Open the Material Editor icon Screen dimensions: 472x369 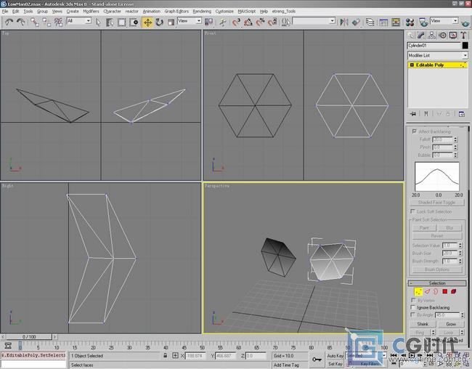(x=410, y=22)
